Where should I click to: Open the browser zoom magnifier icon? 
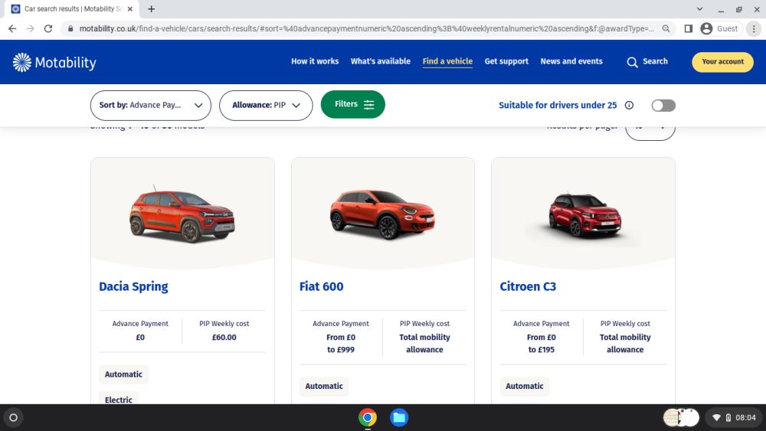point(666,29)
